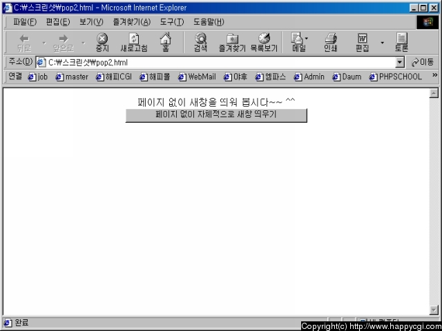The width and height of the screenshot is (442, 331).
Task: Open the Mail (메일) toolbar icon
Action: coord(297,43)
